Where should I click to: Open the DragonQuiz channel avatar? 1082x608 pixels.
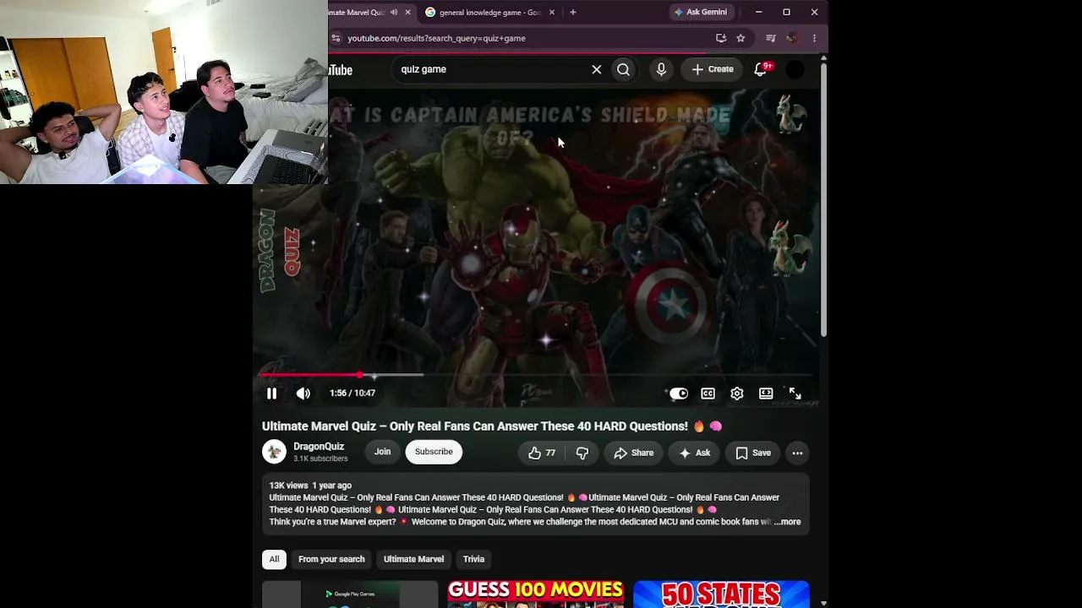coord(274,452)
